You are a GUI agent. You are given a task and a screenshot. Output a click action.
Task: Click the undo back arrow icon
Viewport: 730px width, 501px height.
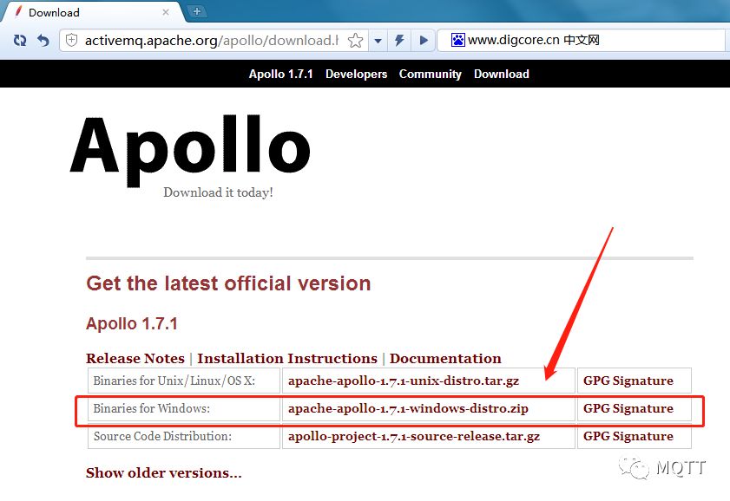pyautogui.click(x=43, y=41)
